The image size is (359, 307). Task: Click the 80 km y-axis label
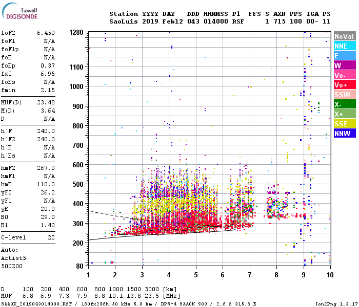pyautogui.click(x=79, y=266)
